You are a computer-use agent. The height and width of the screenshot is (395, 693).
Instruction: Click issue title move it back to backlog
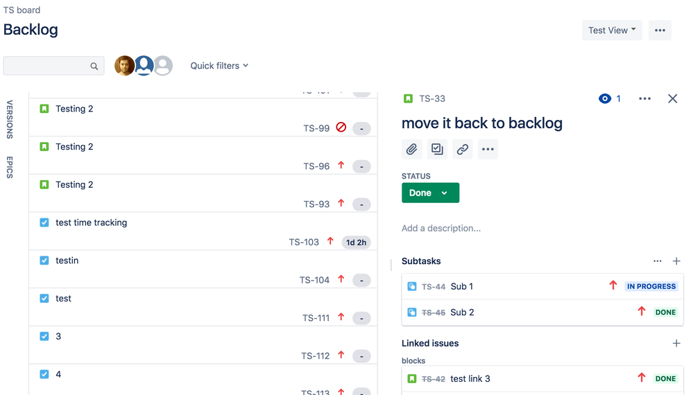click(481, 123)
